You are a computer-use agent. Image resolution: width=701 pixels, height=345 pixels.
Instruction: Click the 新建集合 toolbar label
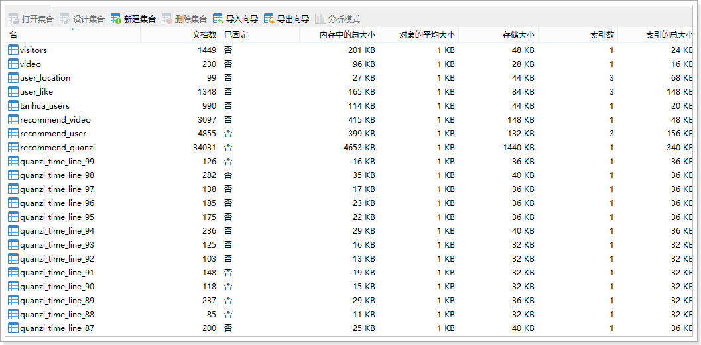coord(139,19)
